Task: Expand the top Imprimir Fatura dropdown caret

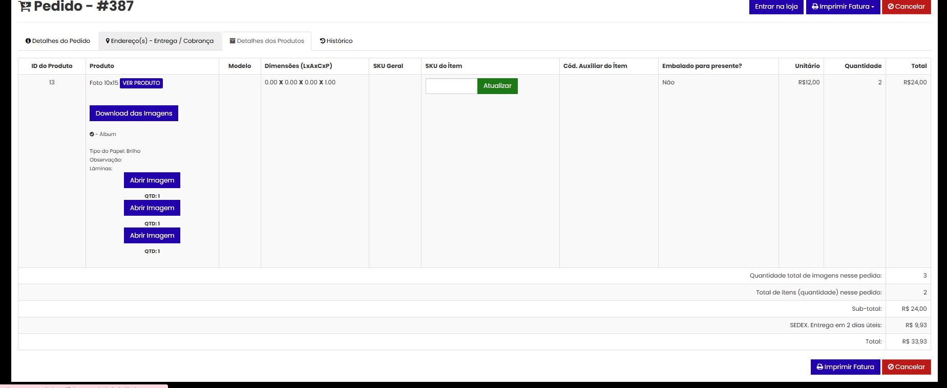Action: [873, 7]
